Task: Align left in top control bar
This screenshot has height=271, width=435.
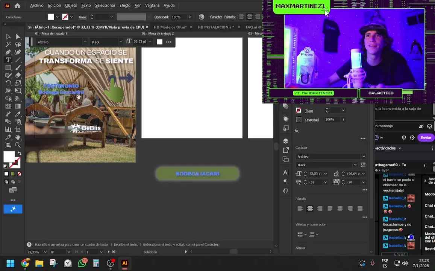Action: point(242,17)
